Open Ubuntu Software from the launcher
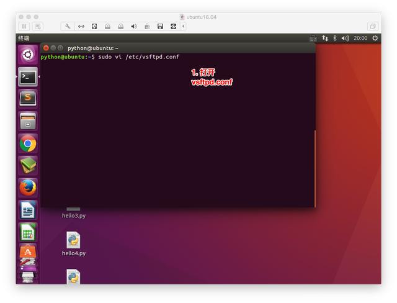The height and width of the screenshot is (303, 397). point(28,251)
